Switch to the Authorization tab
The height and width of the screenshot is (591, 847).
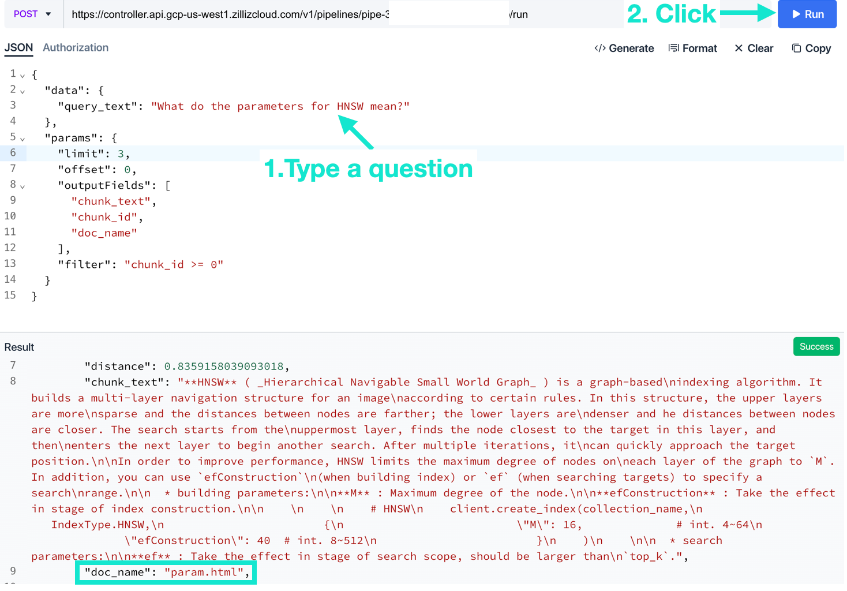coord(76,48)
